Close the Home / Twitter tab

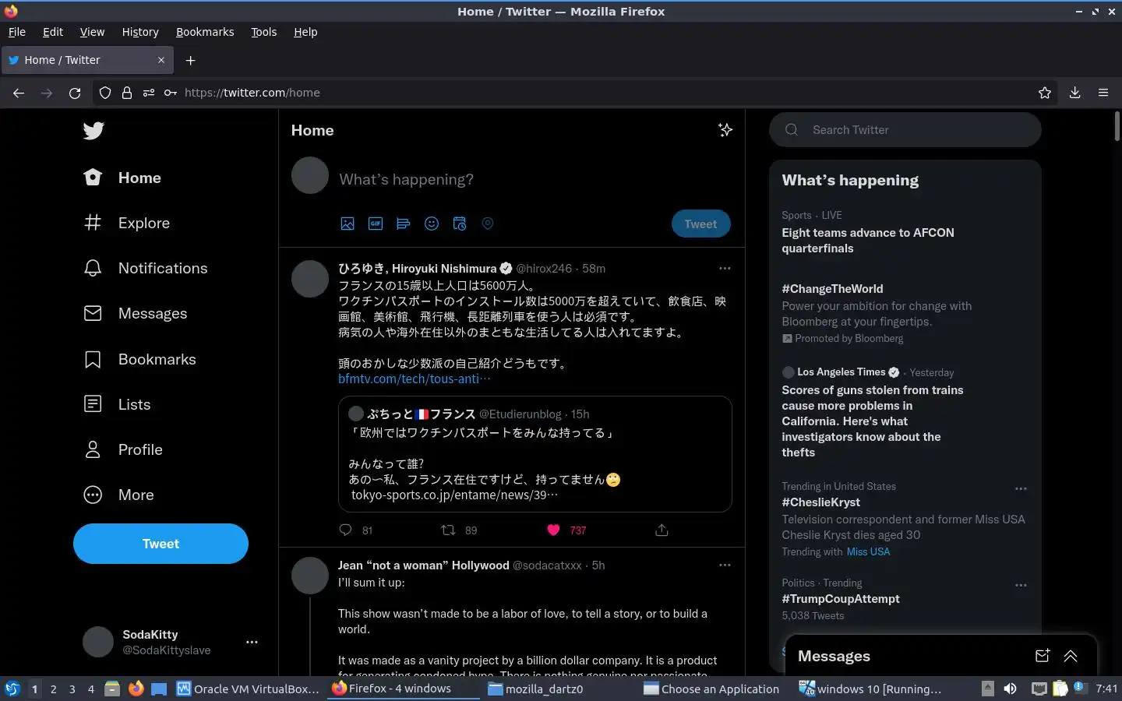click(x=161, y=60)
